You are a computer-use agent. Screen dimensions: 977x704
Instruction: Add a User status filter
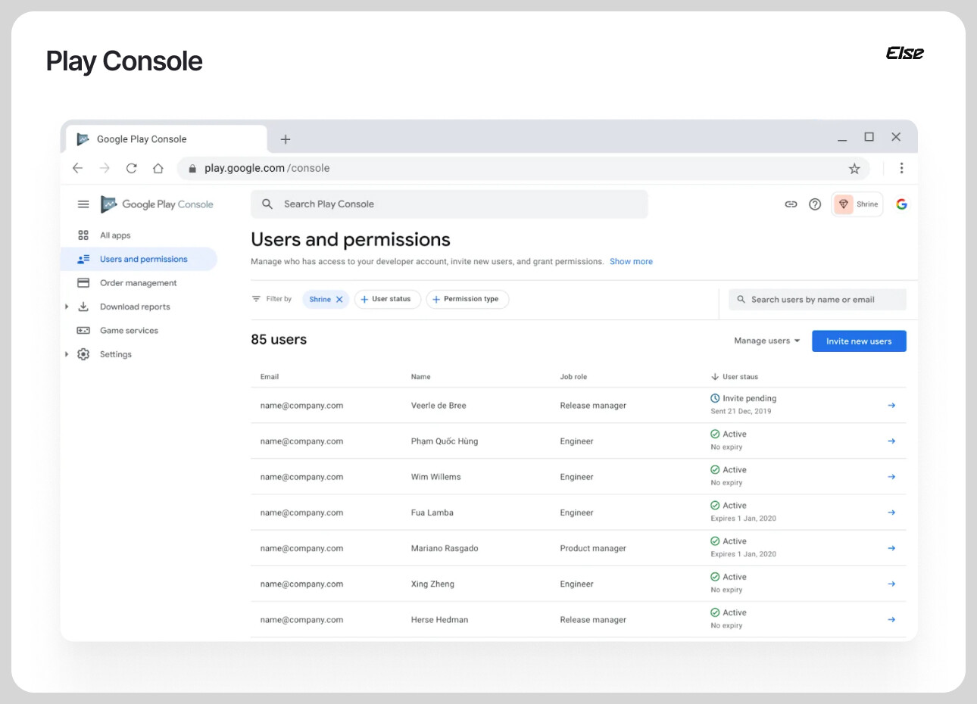click(387, 300)
